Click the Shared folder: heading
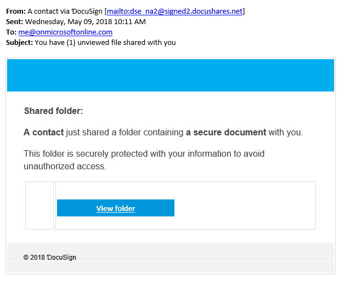The width and height of the screenshot is (345, 286). (53, 111)
